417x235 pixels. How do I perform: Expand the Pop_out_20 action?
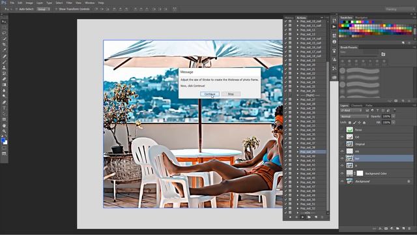pos(298,65)
